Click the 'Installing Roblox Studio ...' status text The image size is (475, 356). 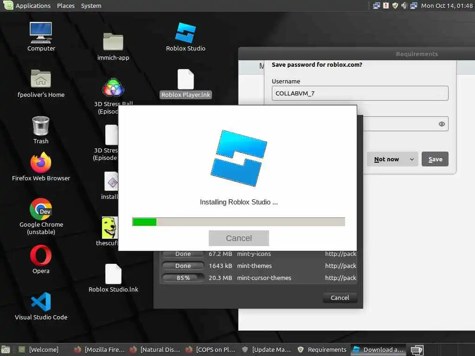click(239, 202)
